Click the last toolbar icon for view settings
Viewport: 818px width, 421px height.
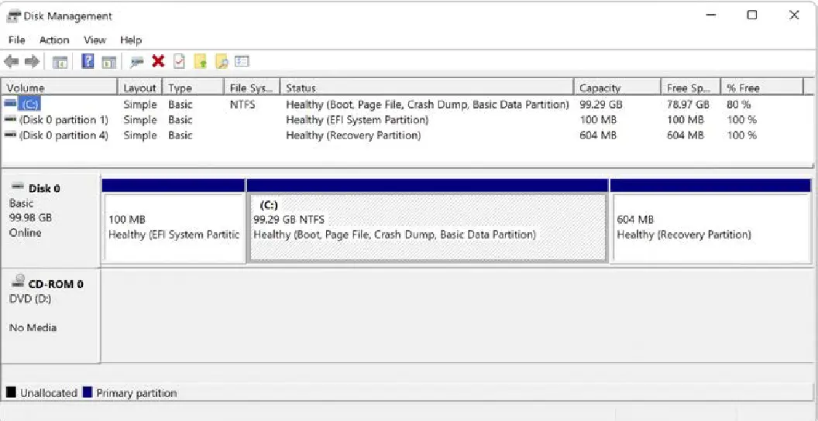[x=242, y=62]
